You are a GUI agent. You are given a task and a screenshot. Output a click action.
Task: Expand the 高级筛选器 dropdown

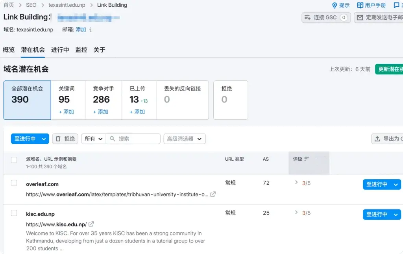pos(185,139)
